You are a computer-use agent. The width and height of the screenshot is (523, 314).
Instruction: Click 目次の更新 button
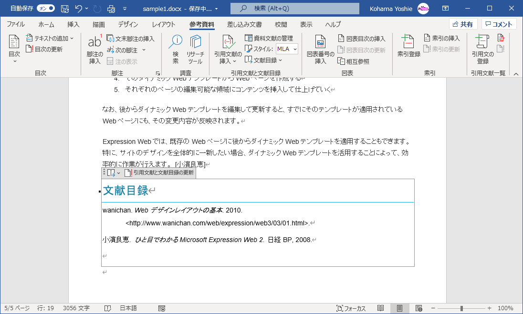[44, 49]
